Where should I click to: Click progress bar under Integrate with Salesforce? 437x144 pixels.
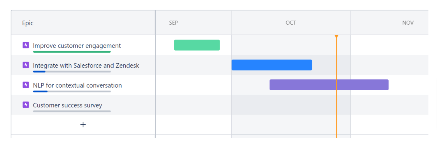[x=72, y=72]
